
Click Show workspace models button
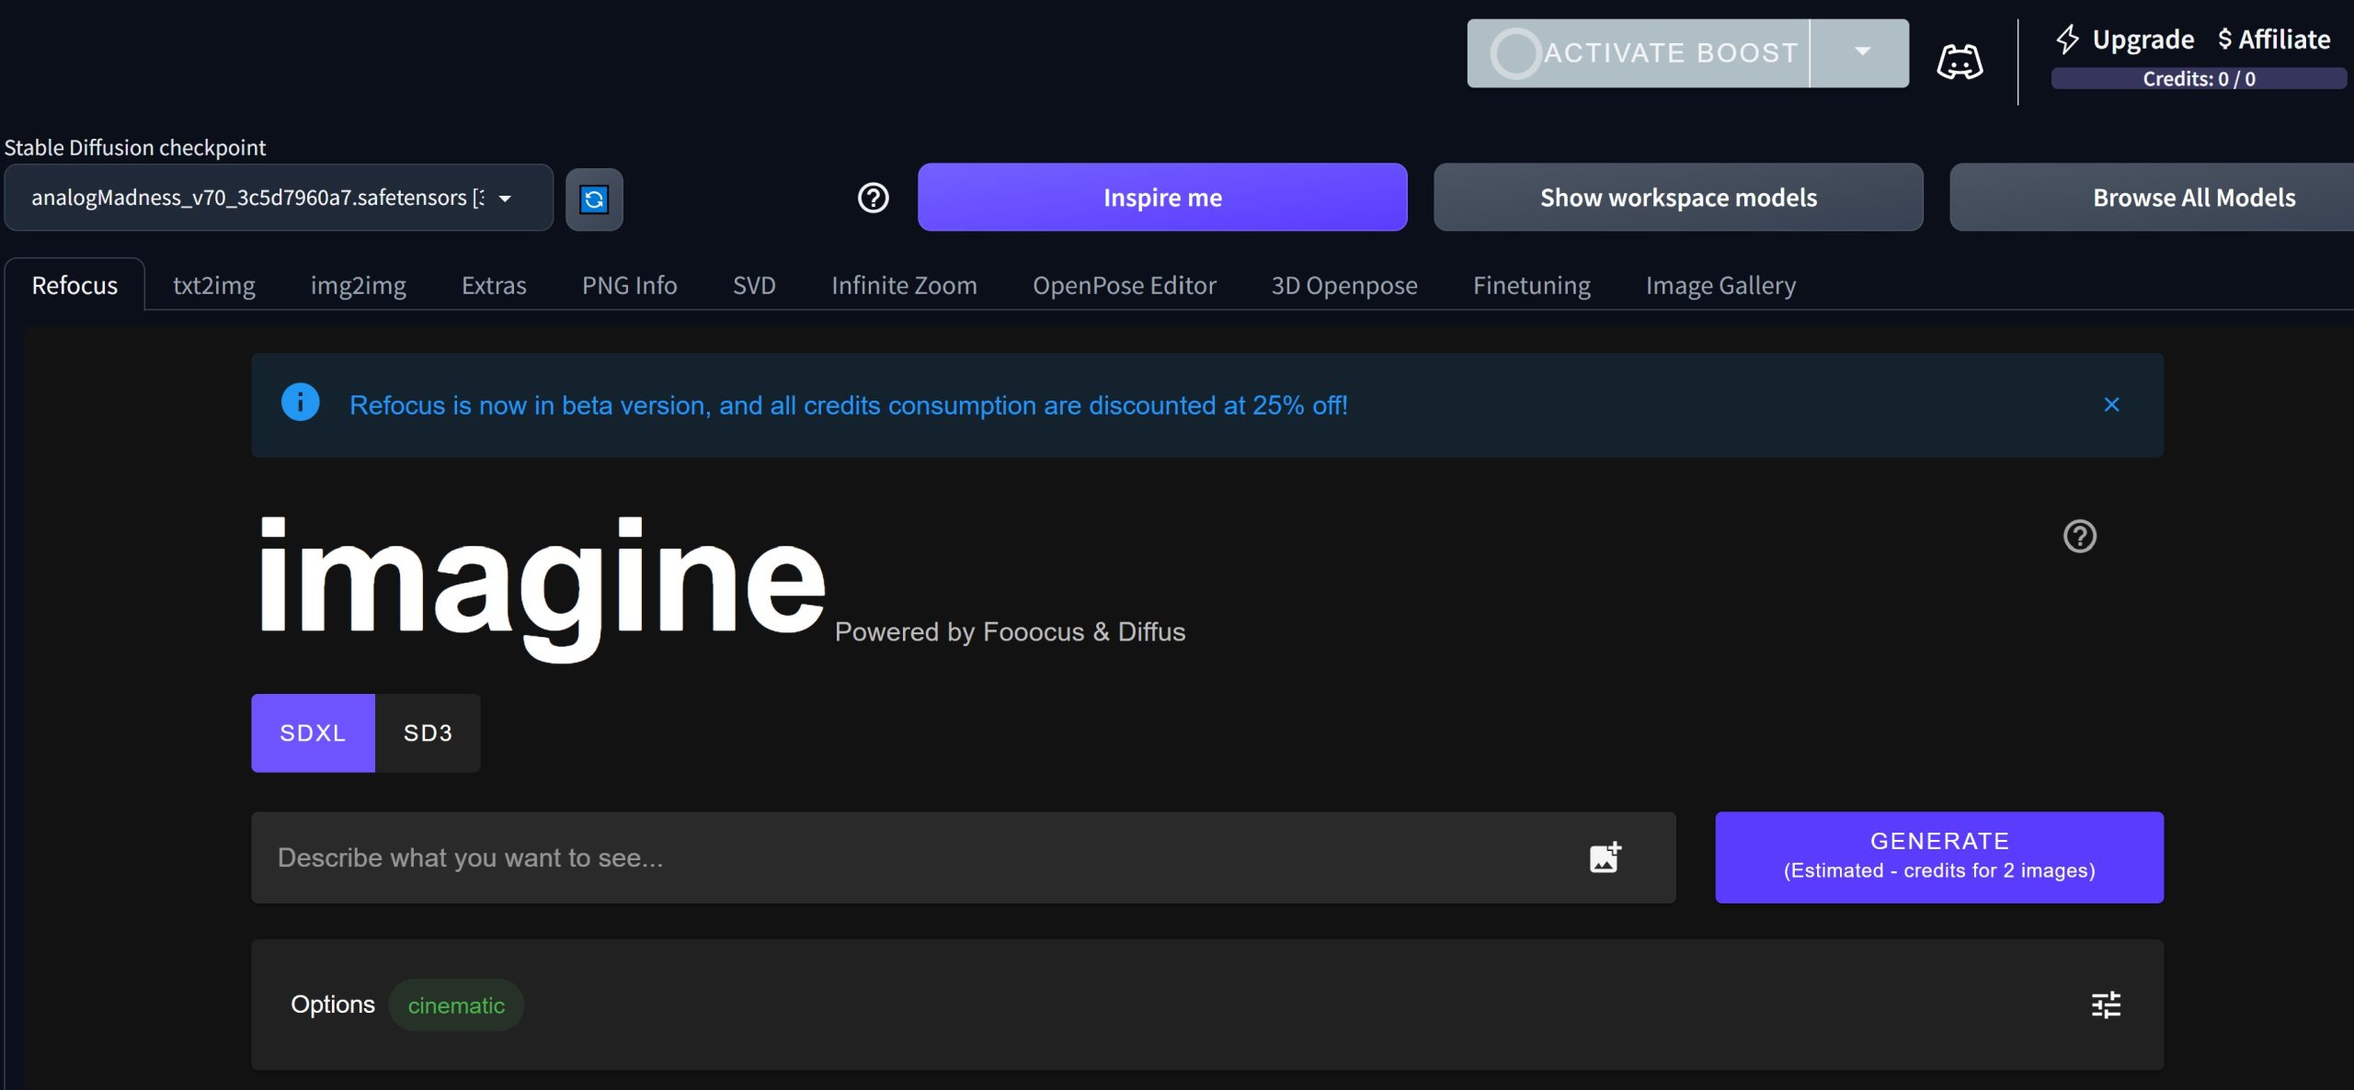pos(1678,198)
